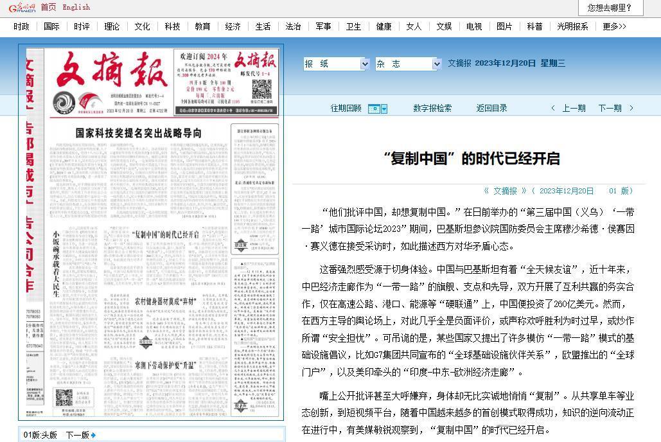Open the 时评 navigation item
661x442 pixels.
click(x=82, y=26)
